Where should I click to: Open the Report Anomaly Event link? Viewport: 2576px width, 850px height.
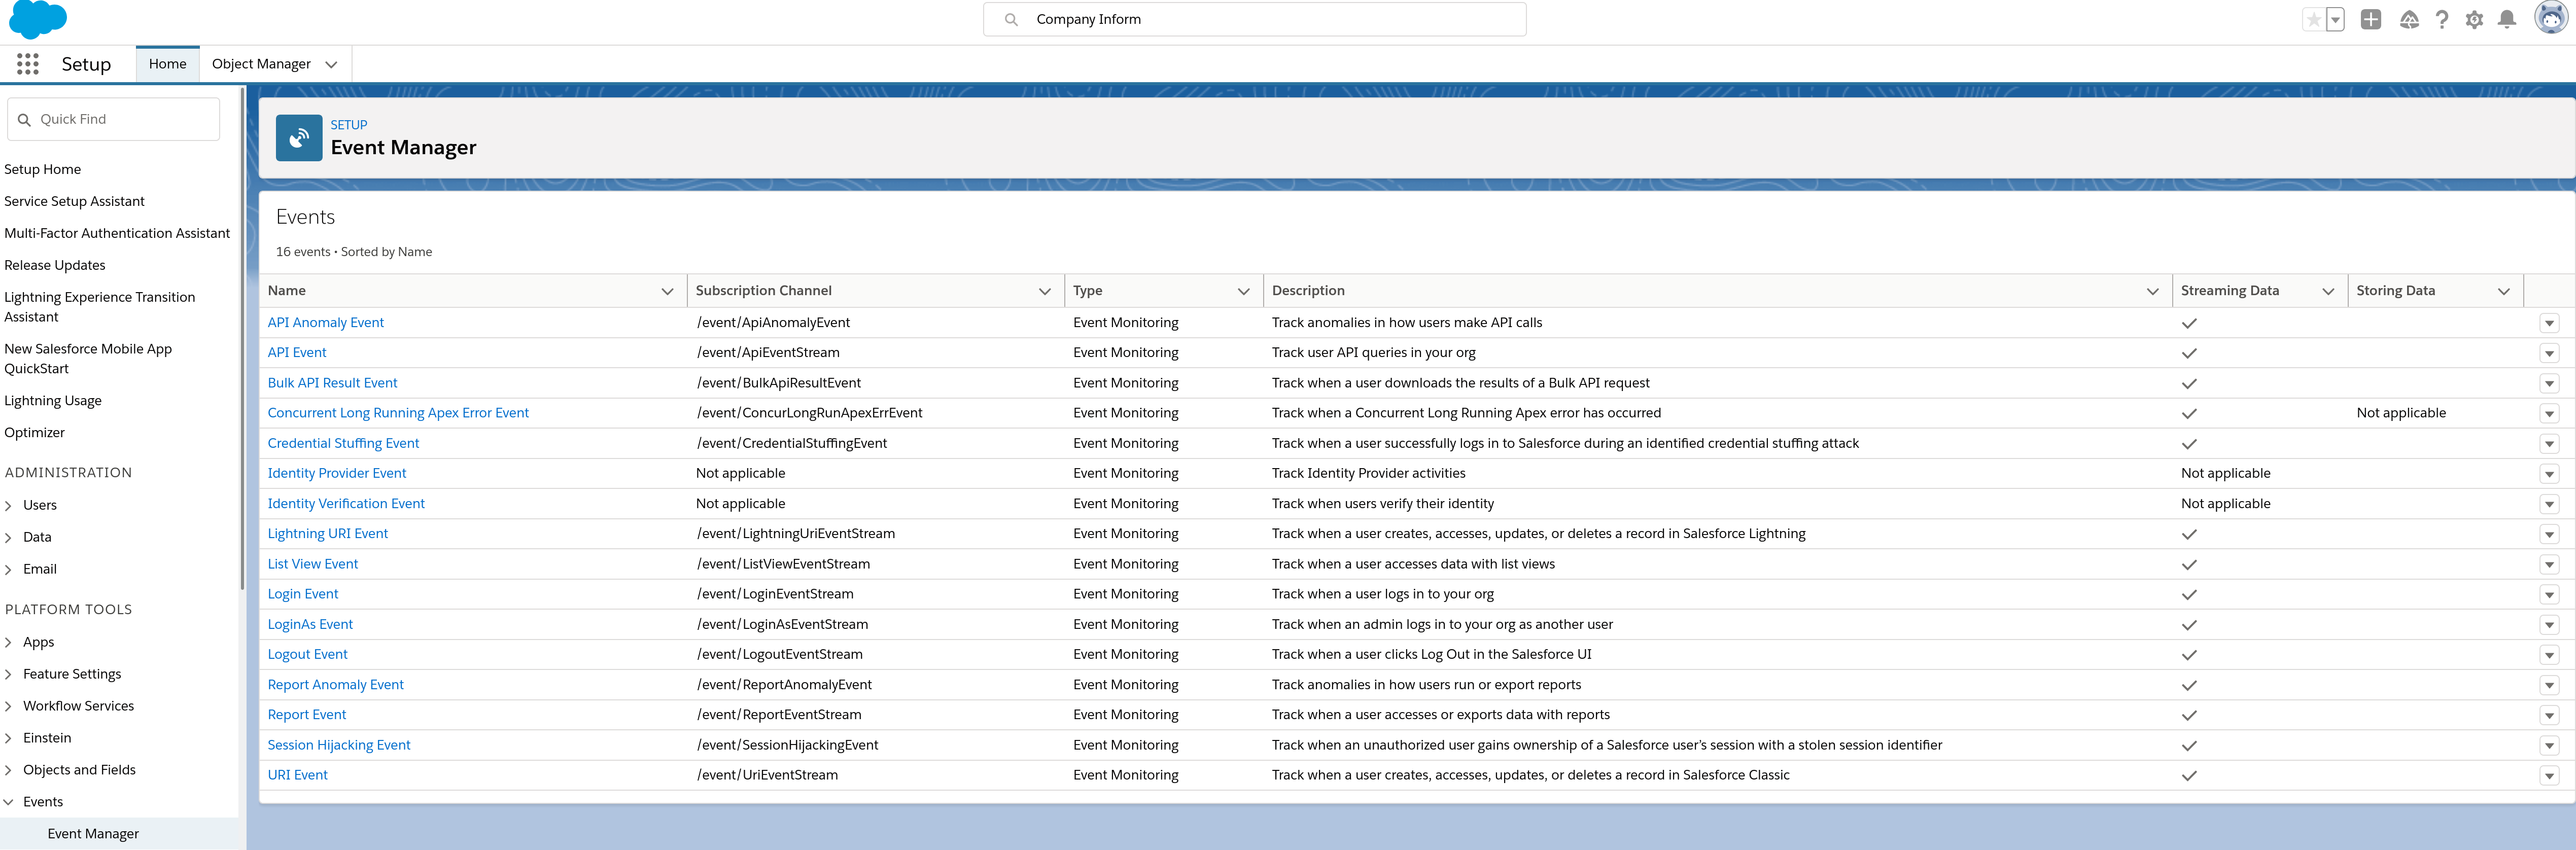click(335, 685)
